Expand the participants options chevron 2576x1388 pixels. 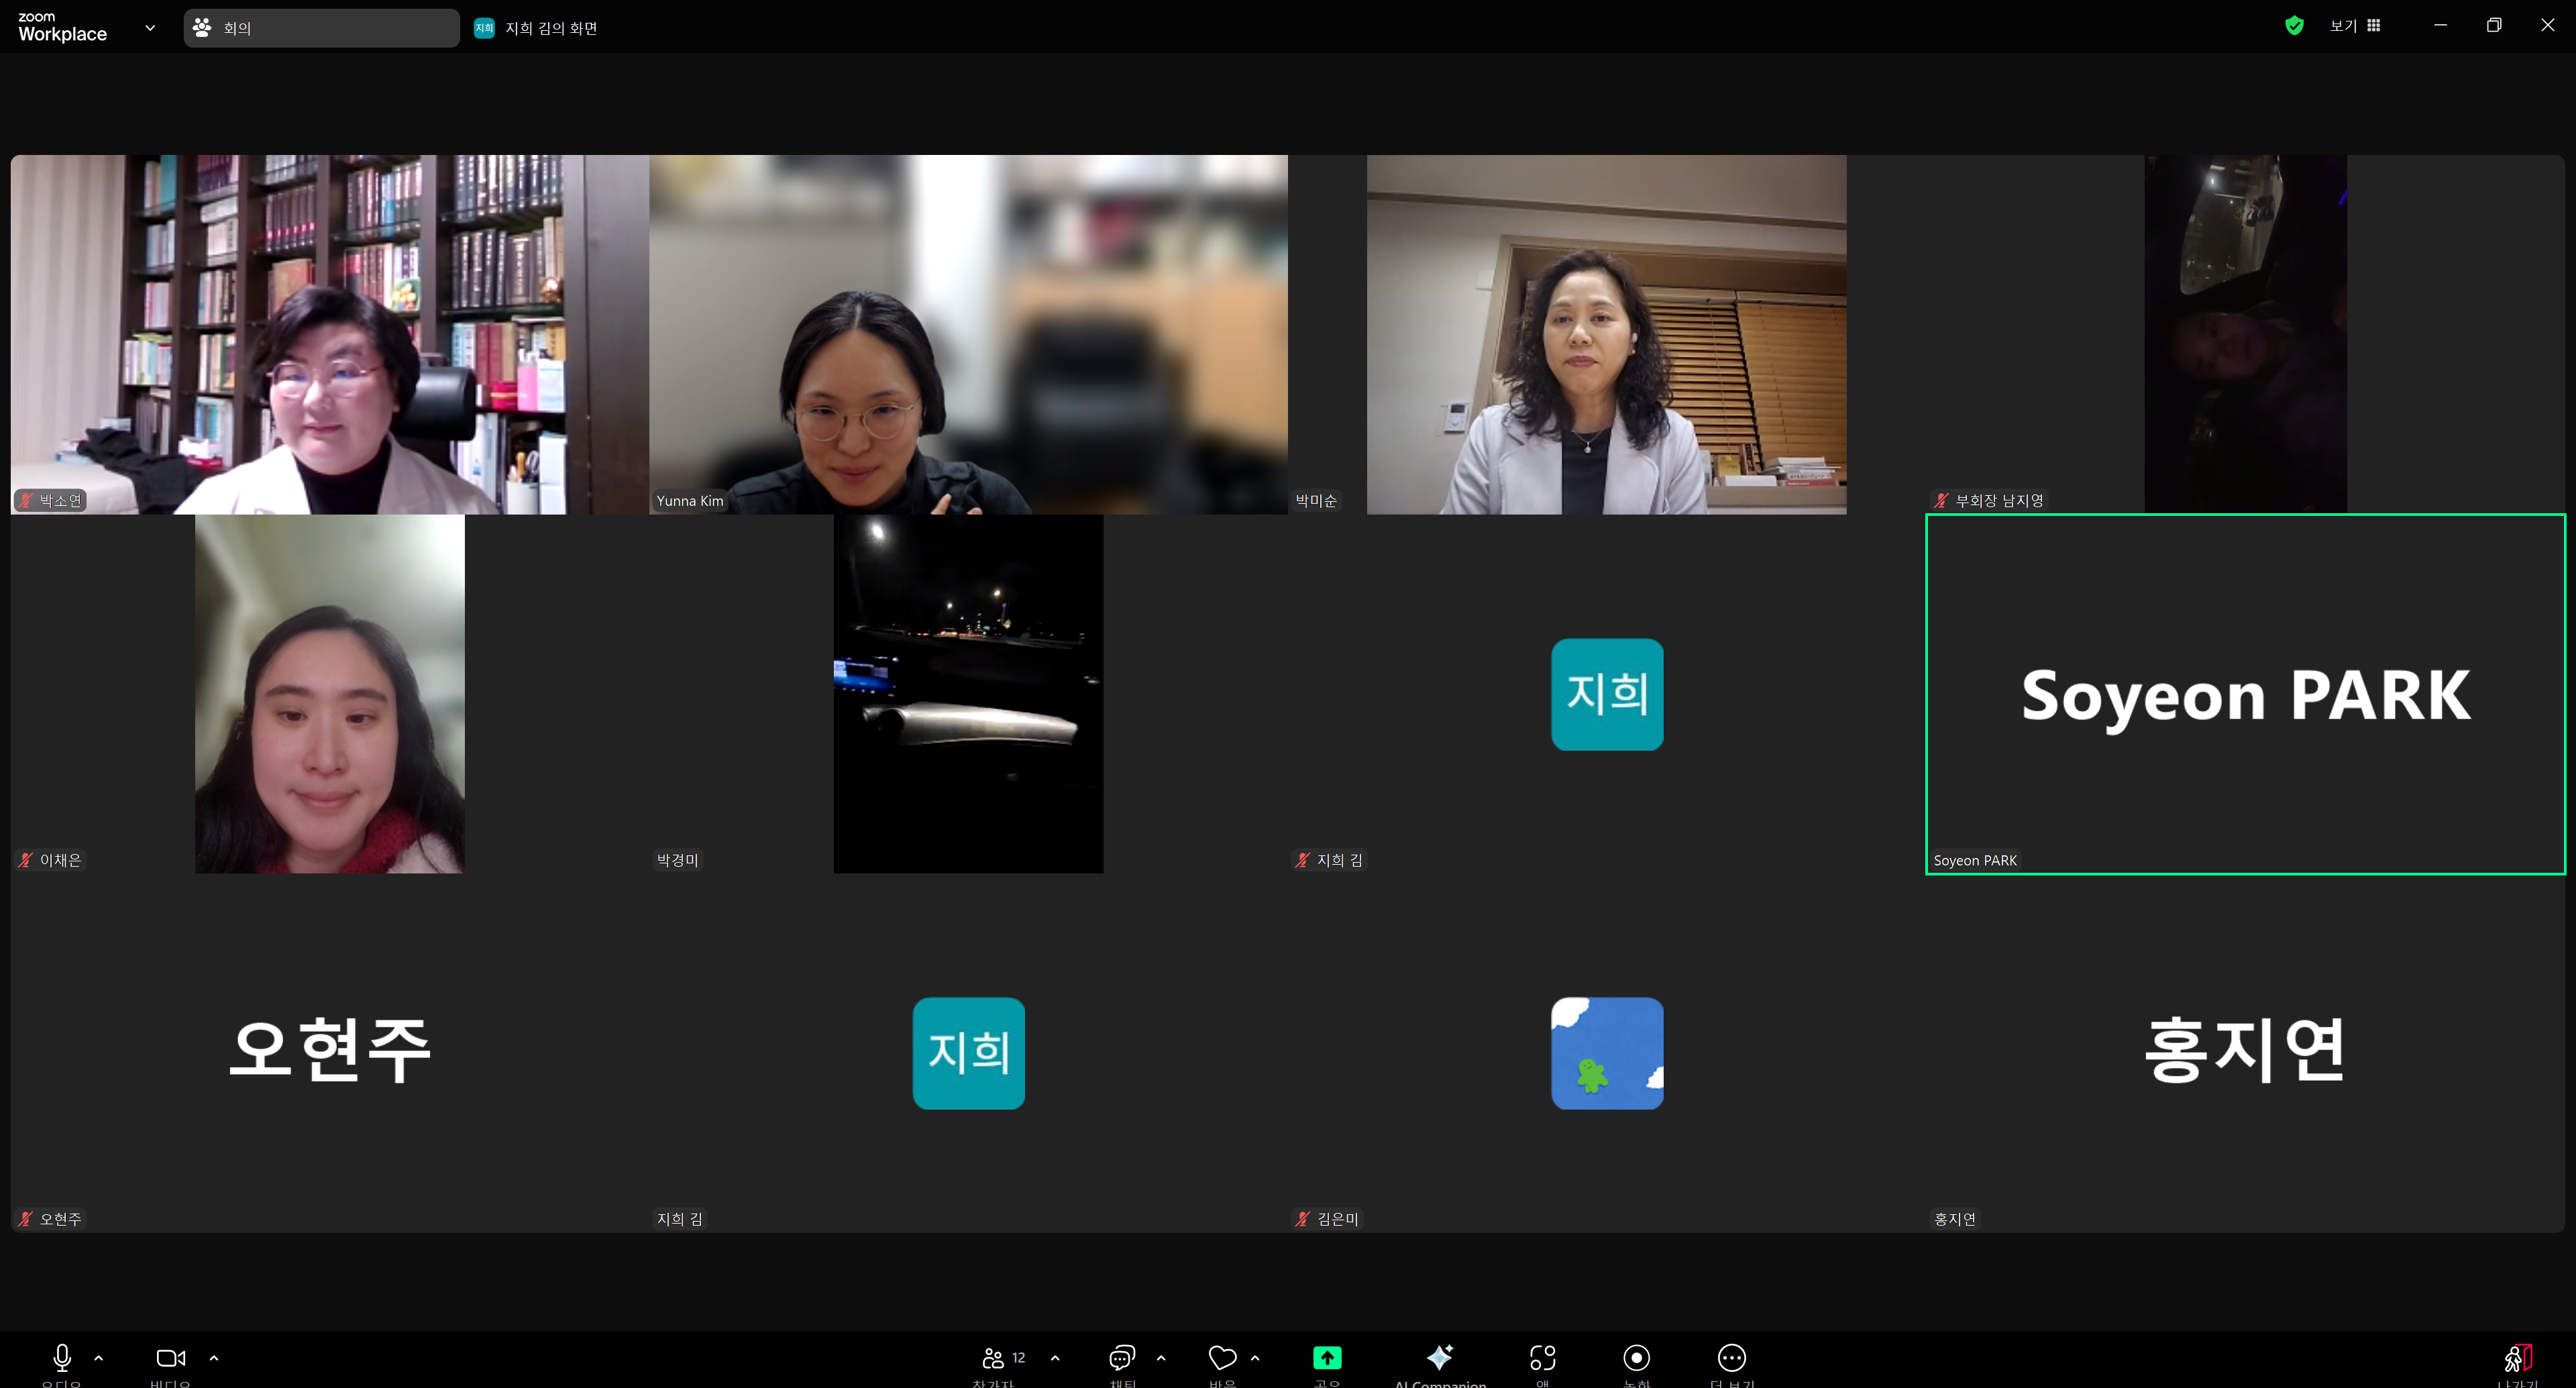point(1055,1358)
